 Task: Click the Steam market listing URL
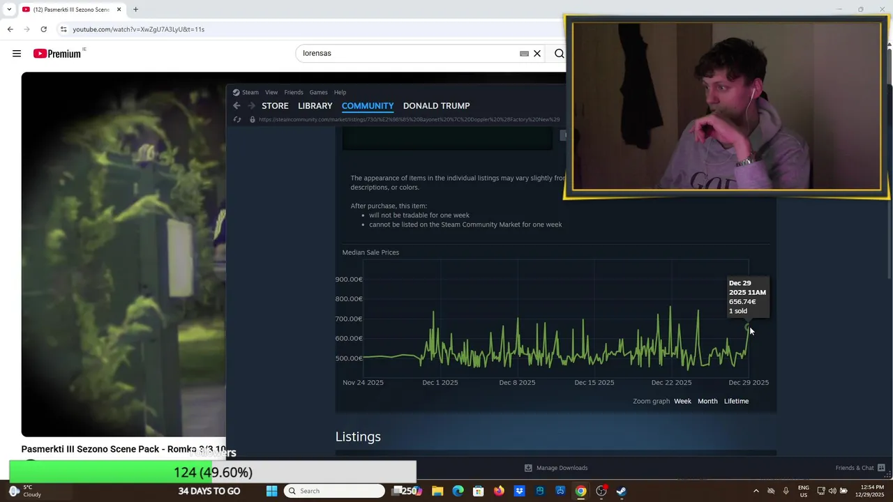coord(409,119)
